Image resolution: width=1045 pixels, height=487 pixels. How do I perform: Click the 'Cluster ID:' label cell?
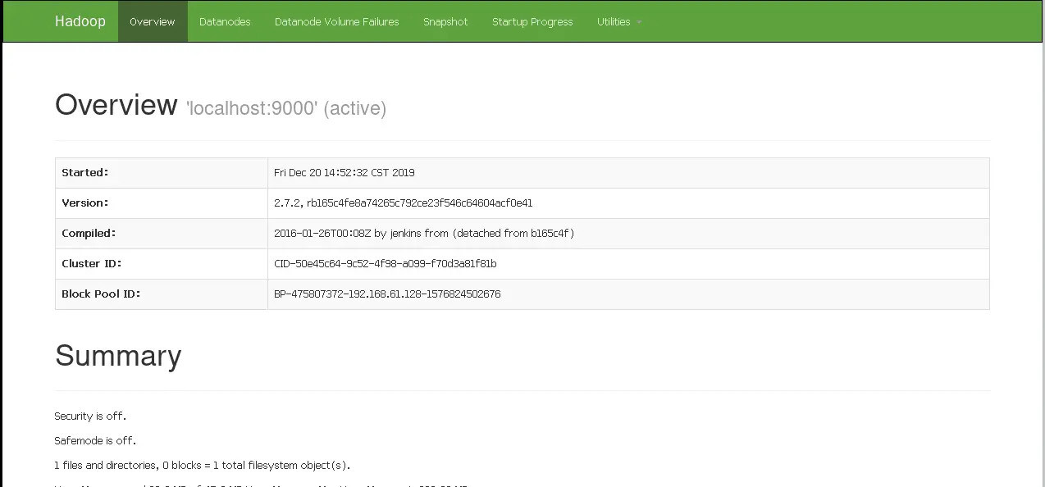[x=162, y=264]
